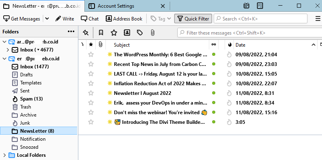Open the Junk folder

(x=25, y=123)
